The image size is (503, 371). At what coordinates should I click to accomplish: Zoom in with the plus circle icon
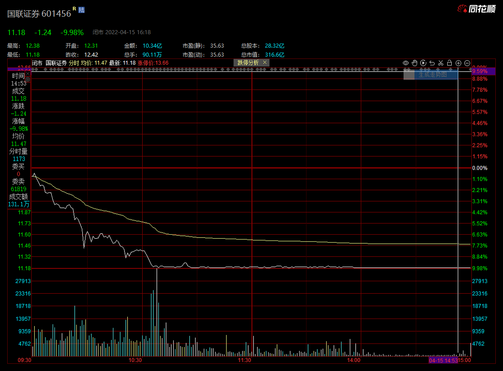pyautogui.click(x=458, y=63)
